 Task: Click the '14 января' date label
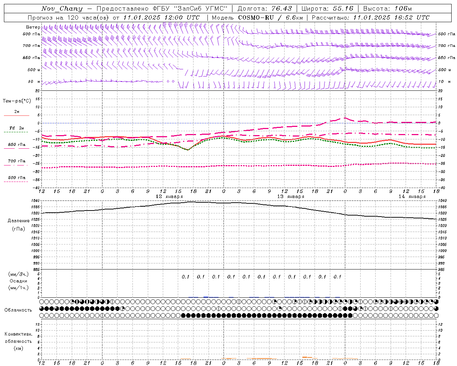pyautogui.click(x=412, y=197)
